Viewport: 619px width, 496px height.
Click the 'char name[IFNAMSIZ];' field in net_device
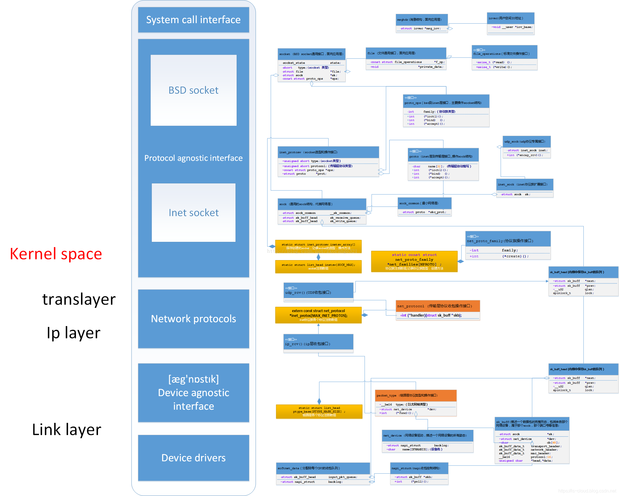tap(414, 449)
